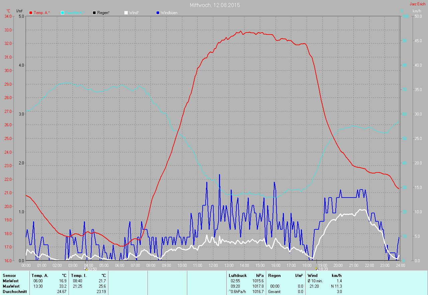Click the 12:00 label on time axis
The width and height of the screenshot is (428, 295).
click(x=213, y=266)
